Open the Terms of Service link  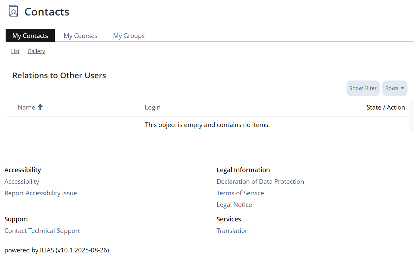240,193
